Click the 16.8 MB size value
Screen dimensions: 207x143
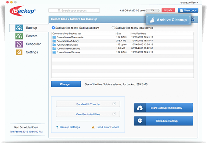(121, 48)
